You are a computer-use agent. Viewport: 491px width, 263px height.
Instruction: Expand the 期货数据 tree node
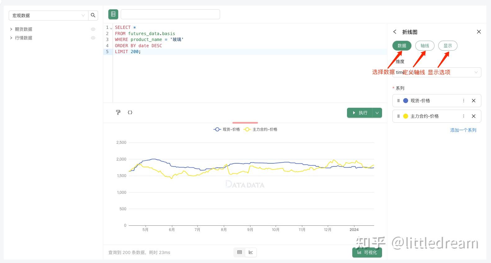[11, 29]
